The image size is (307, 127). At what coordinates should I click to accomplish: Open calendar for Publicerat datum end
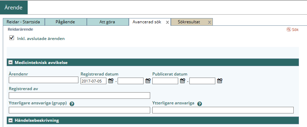tap(220, 81)
